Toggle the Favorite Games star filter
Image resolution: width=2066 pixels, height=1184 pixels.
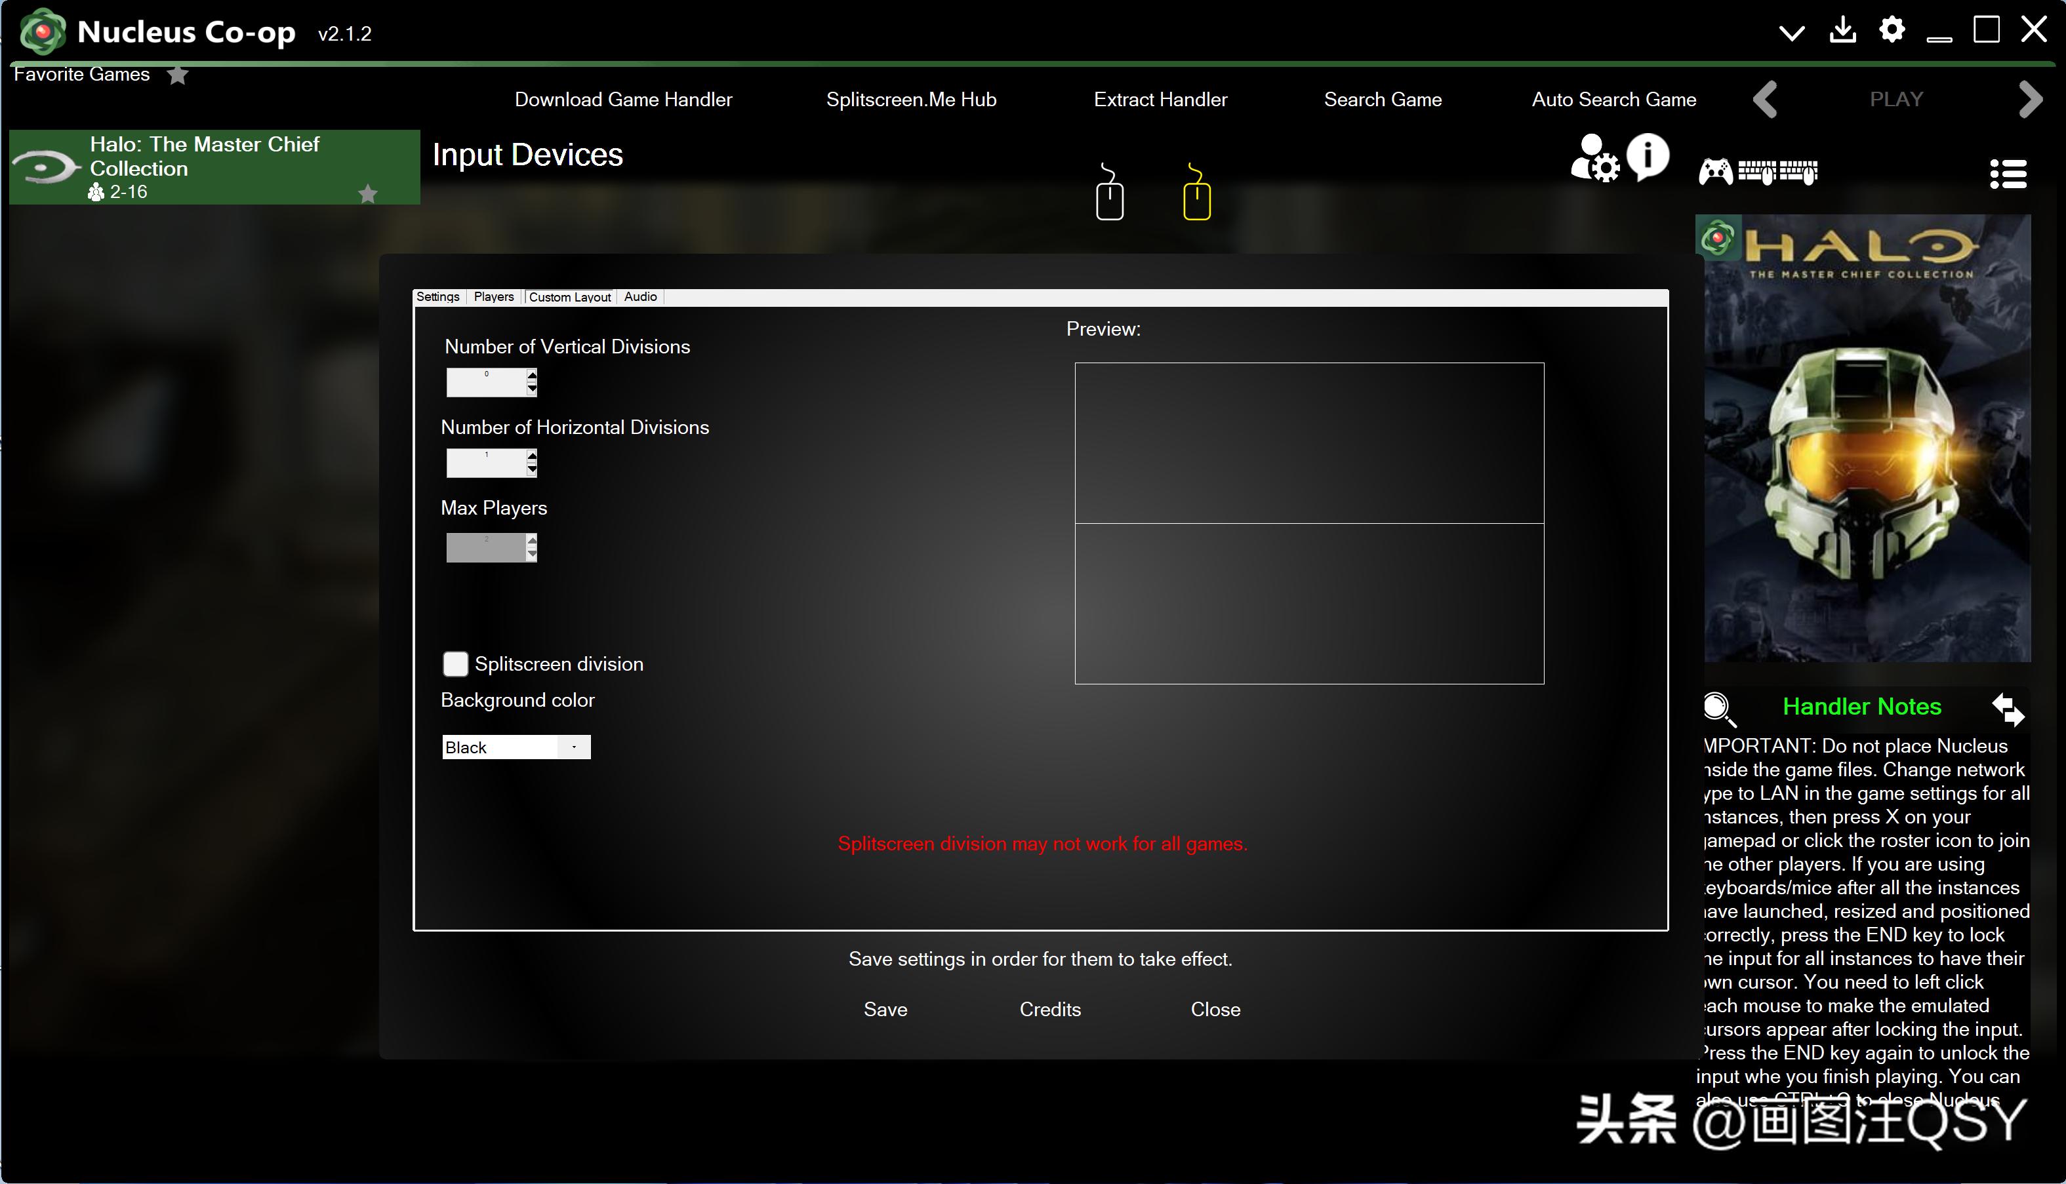(x=177, y=75)
